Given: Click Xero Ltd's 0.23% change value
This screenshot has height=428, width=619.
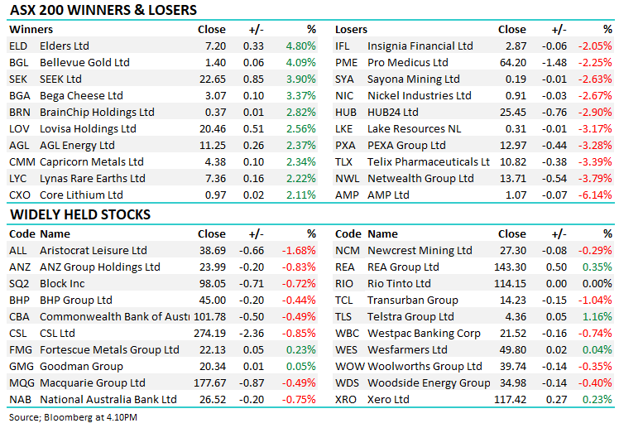Looking at the screenshot, I should [597, 400].
